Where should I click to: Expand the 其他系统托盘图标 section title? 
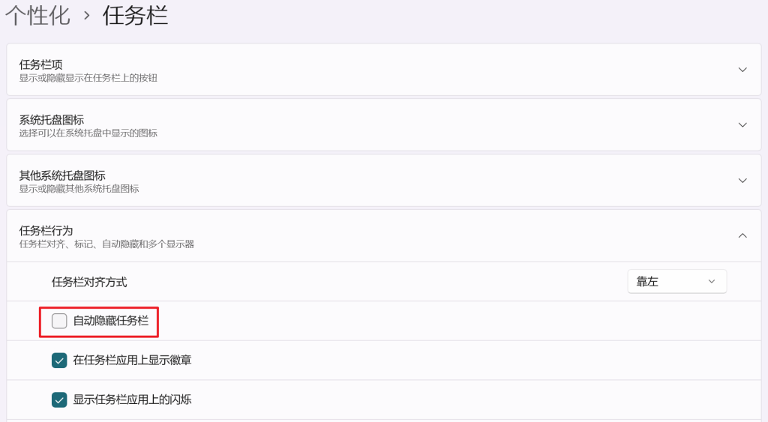(x=62, y=175)
